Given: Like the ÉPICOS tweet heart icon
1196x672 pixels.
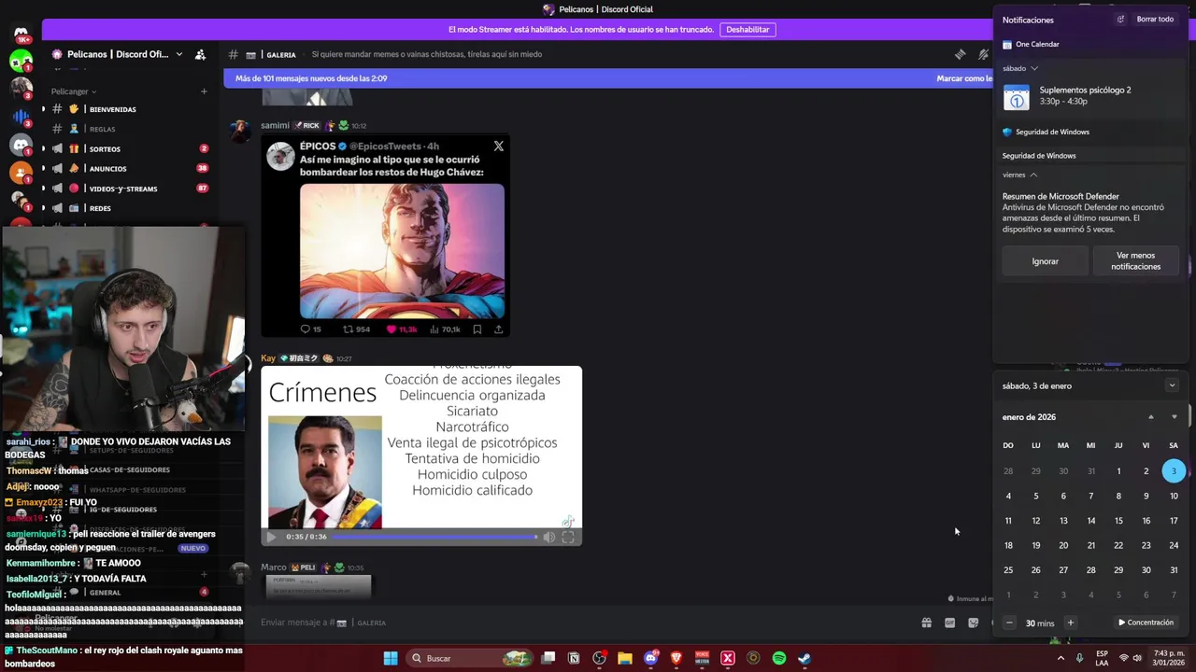Looking at the screenshot, I should point(391,329).
